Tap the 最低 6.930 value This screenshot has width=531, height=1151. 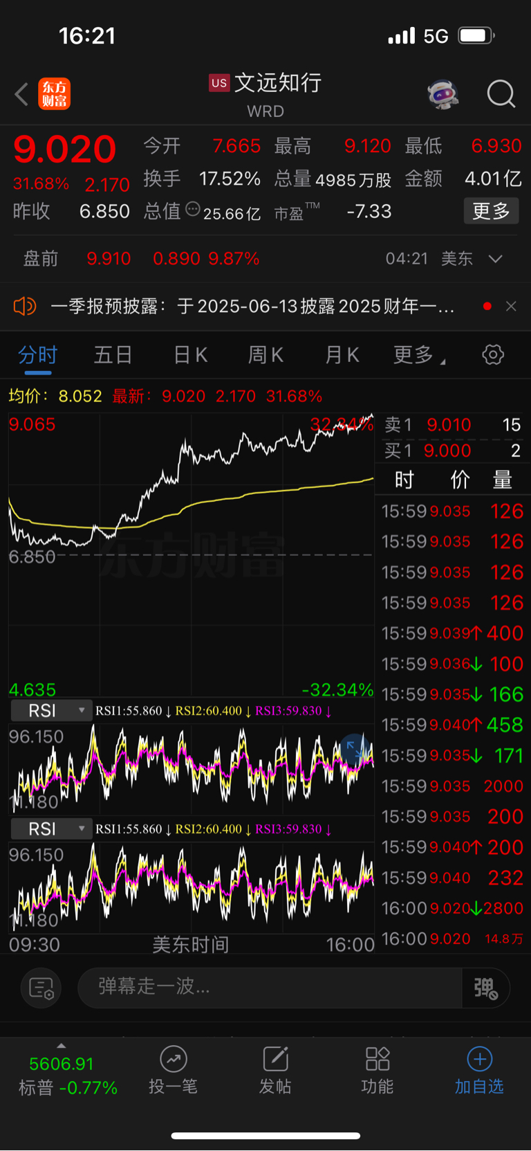coord(496,147)
